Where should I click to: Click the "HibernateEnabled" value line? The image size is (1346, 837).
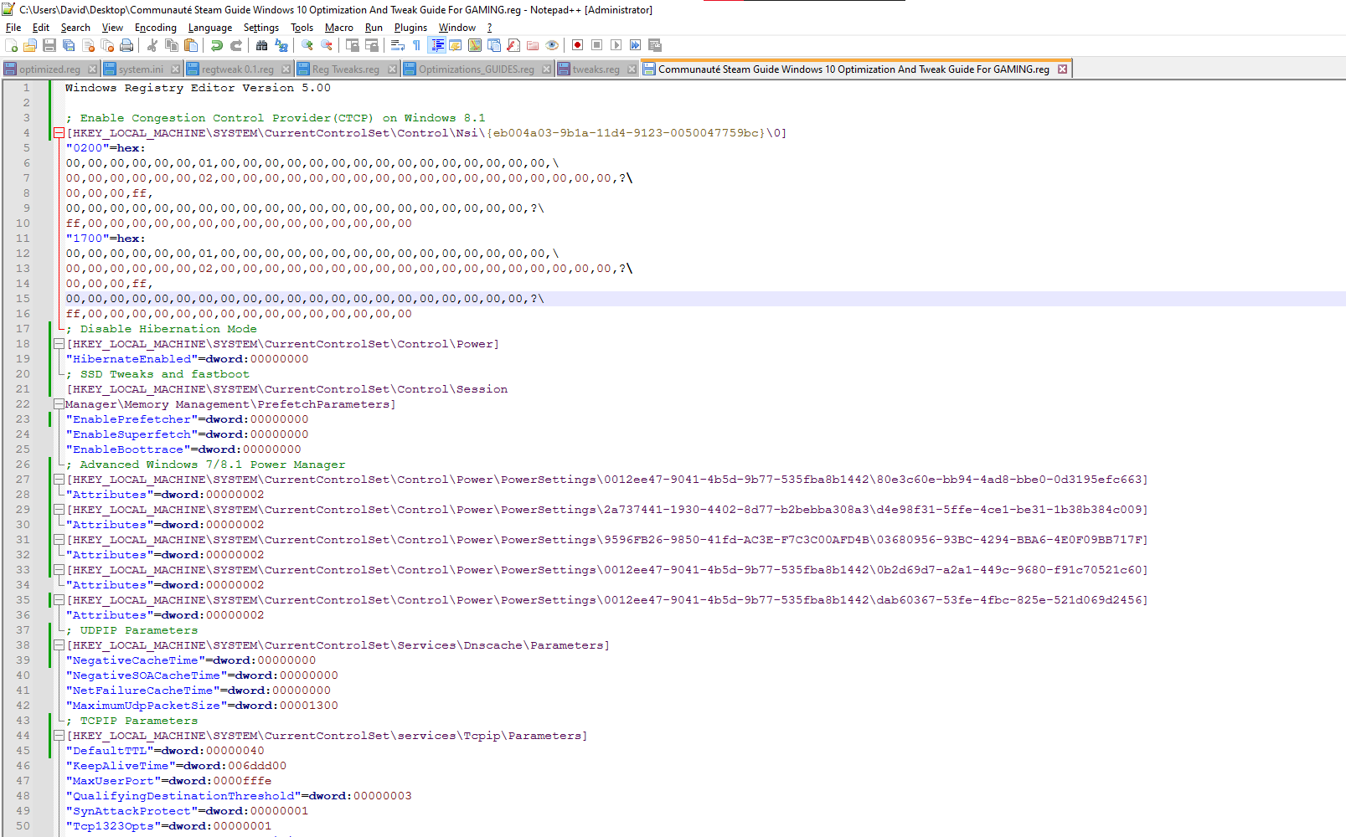pos(188,359)
